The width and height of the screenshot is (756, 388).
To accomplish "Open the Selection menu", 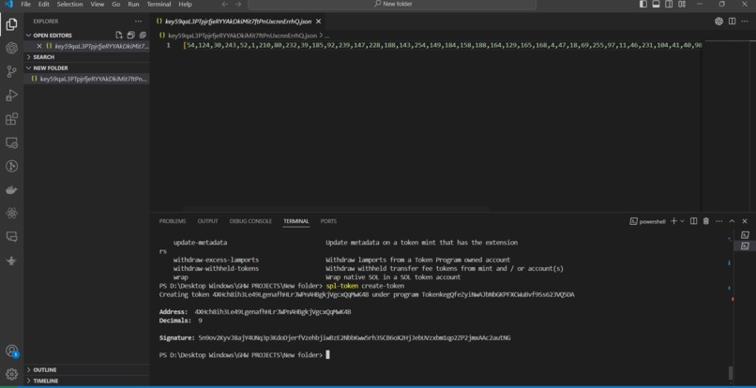I will [70, 5].
